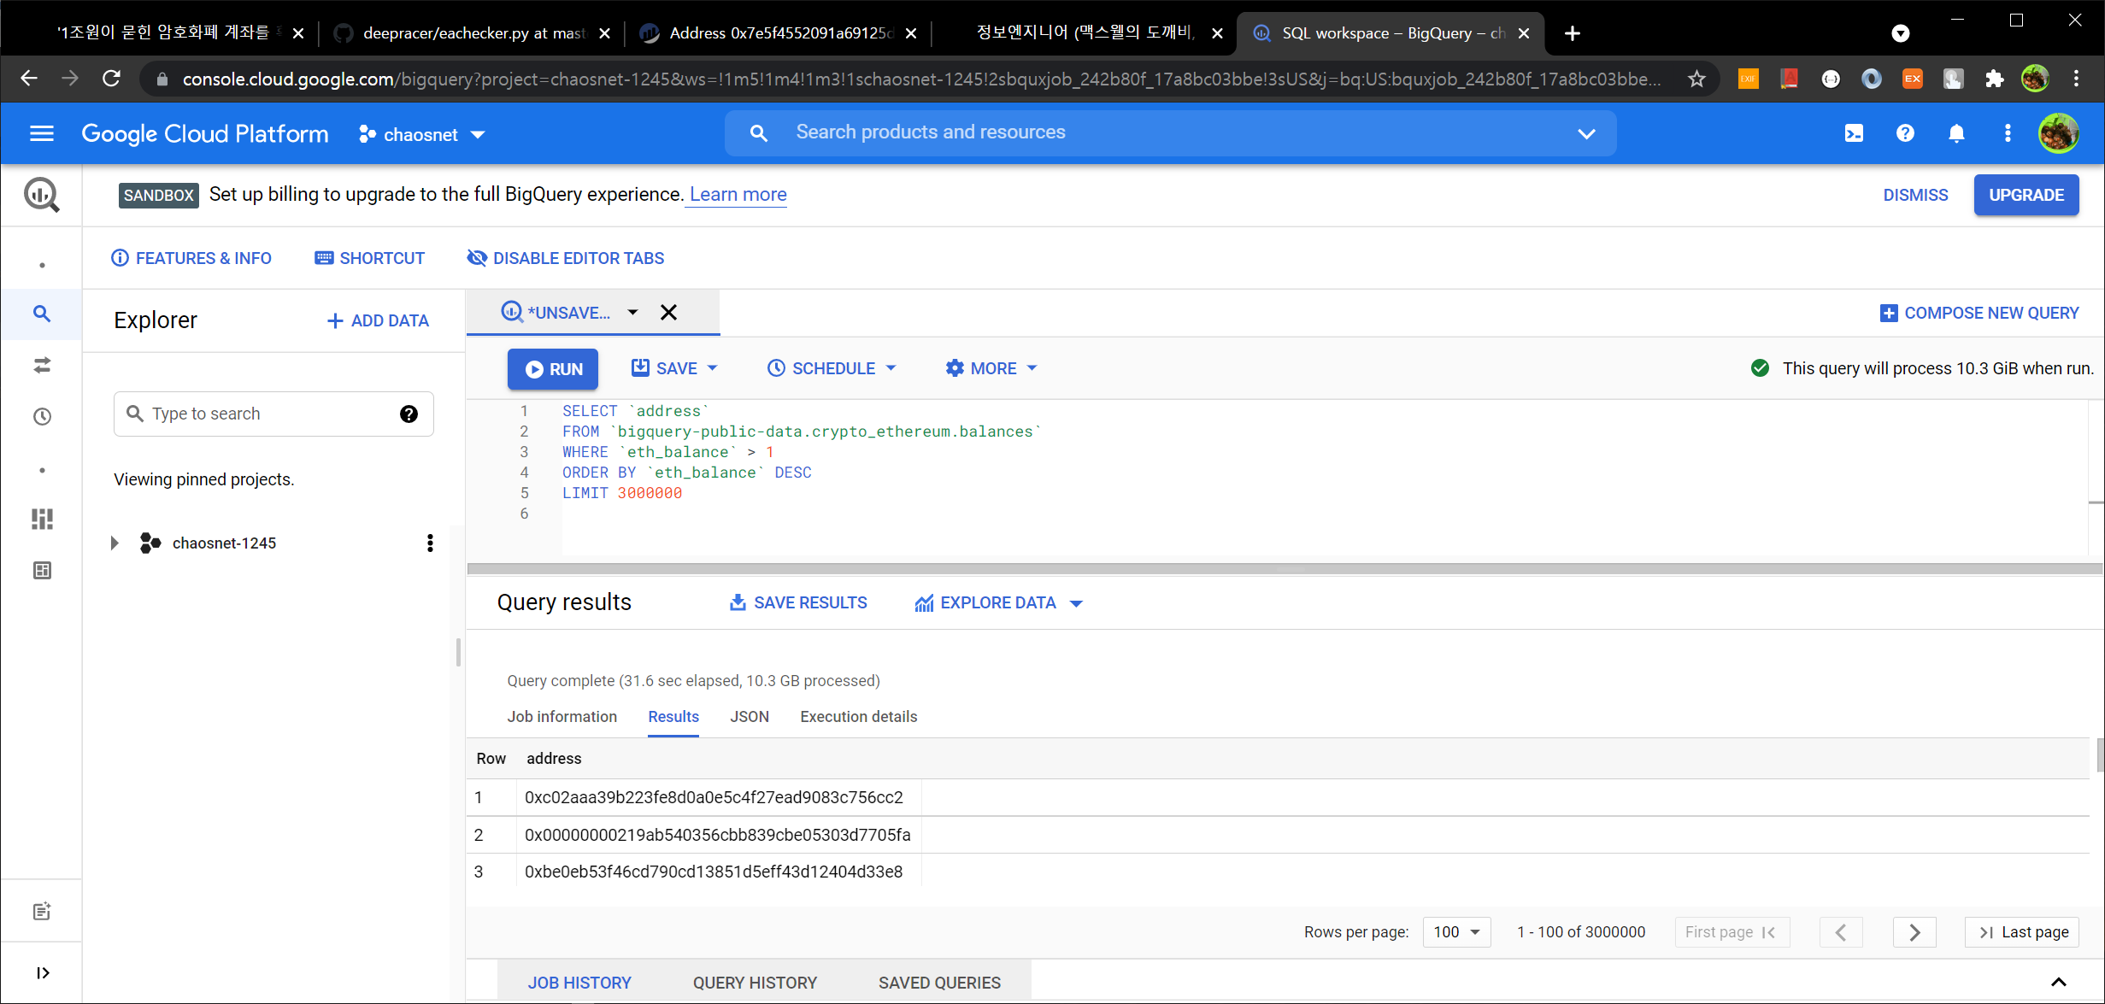The image size is (2105, 1004).
Task: Open the Scheduled queries clock icon
Action: (x=42, y=417)
